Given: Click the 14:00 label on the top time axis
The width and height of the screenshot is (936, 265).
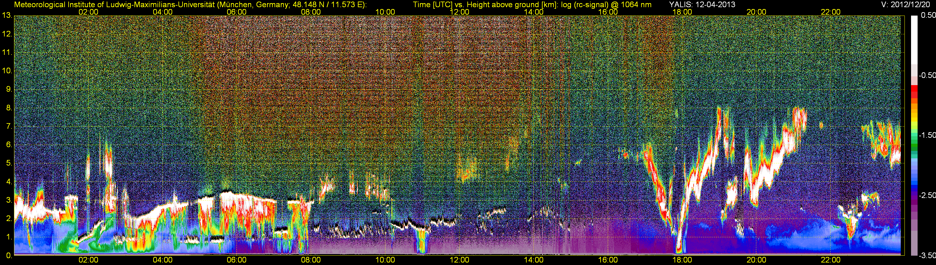Looking at the screenshot, I should [534, 12].
